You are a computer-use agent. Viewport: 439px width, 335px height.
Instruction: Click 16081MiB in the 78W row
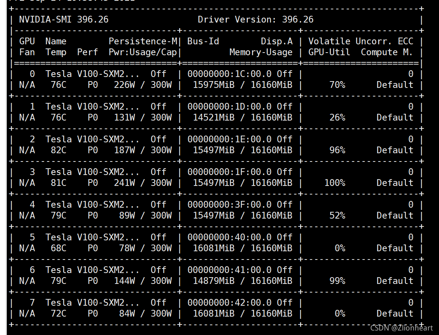tap(214, 248)
